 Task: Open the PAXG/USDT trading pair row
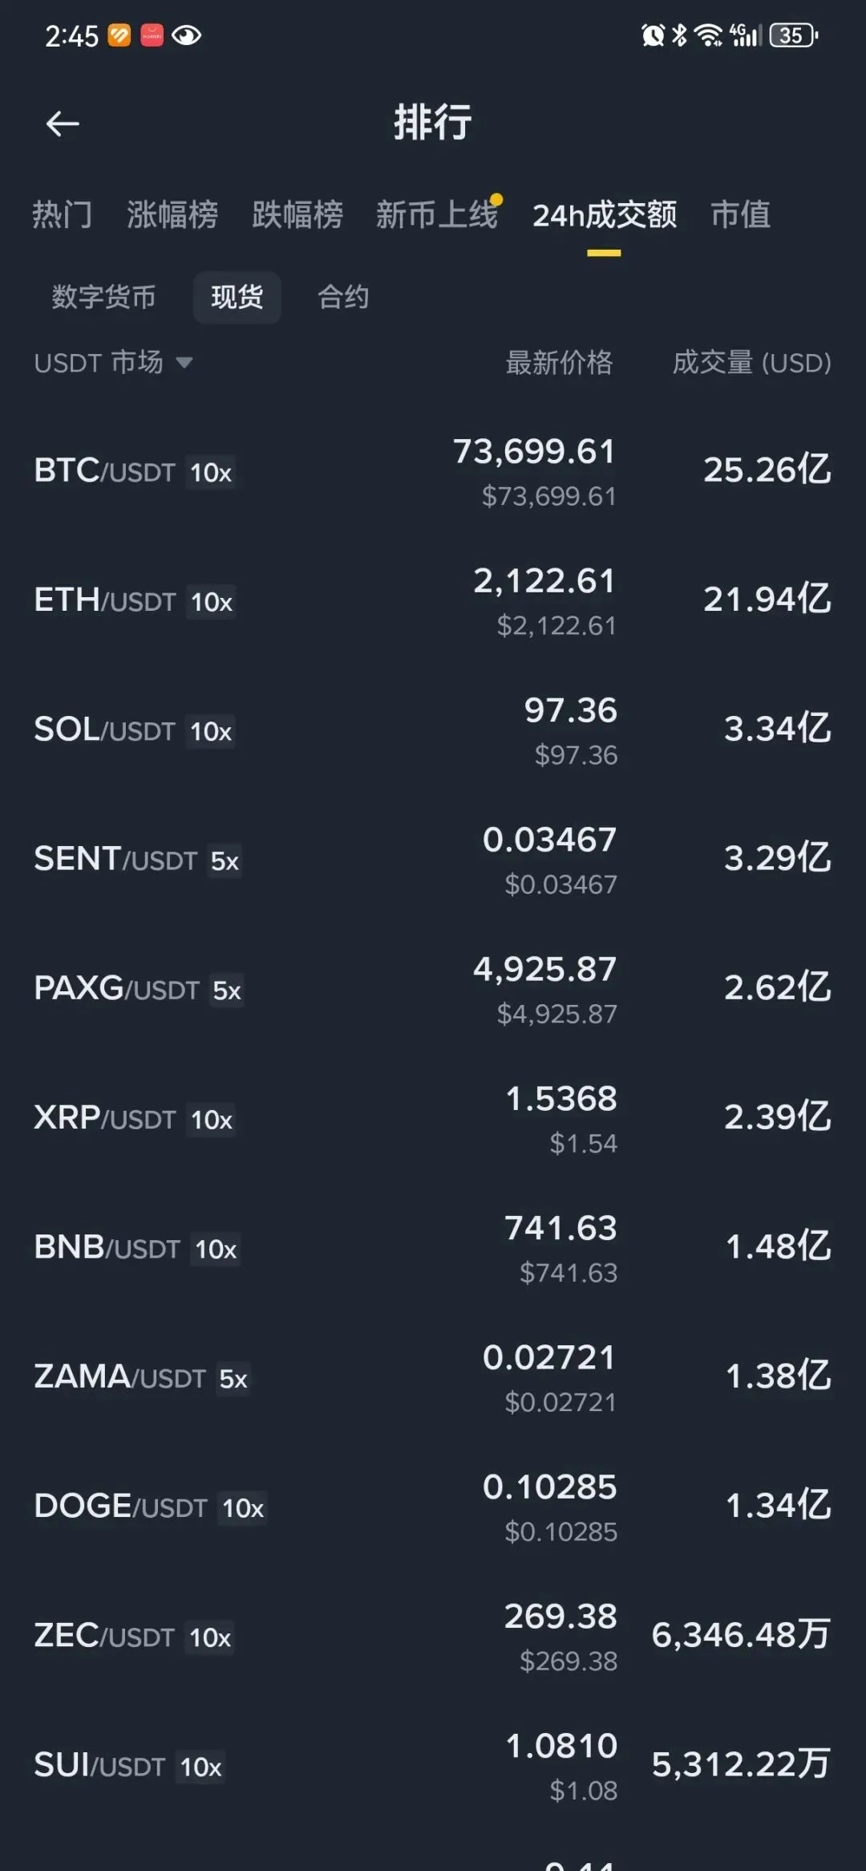pyautogui.click(x=433, y=989)
